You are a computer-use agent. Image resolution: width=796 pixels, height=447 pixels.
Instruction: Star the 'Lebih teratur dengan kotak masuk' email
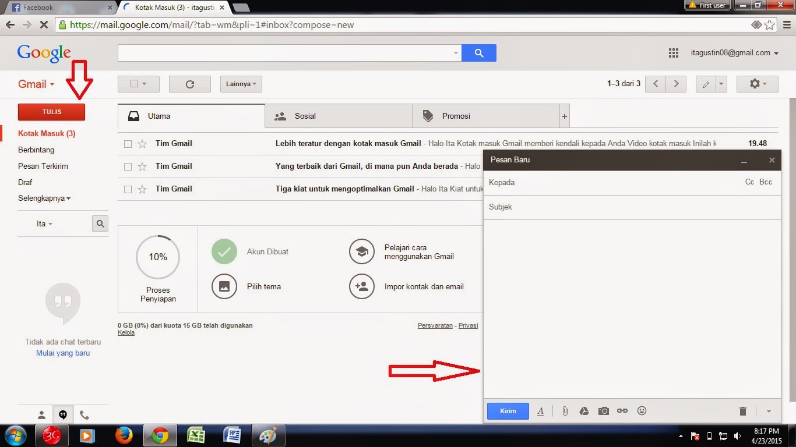[x=142, y=144]
